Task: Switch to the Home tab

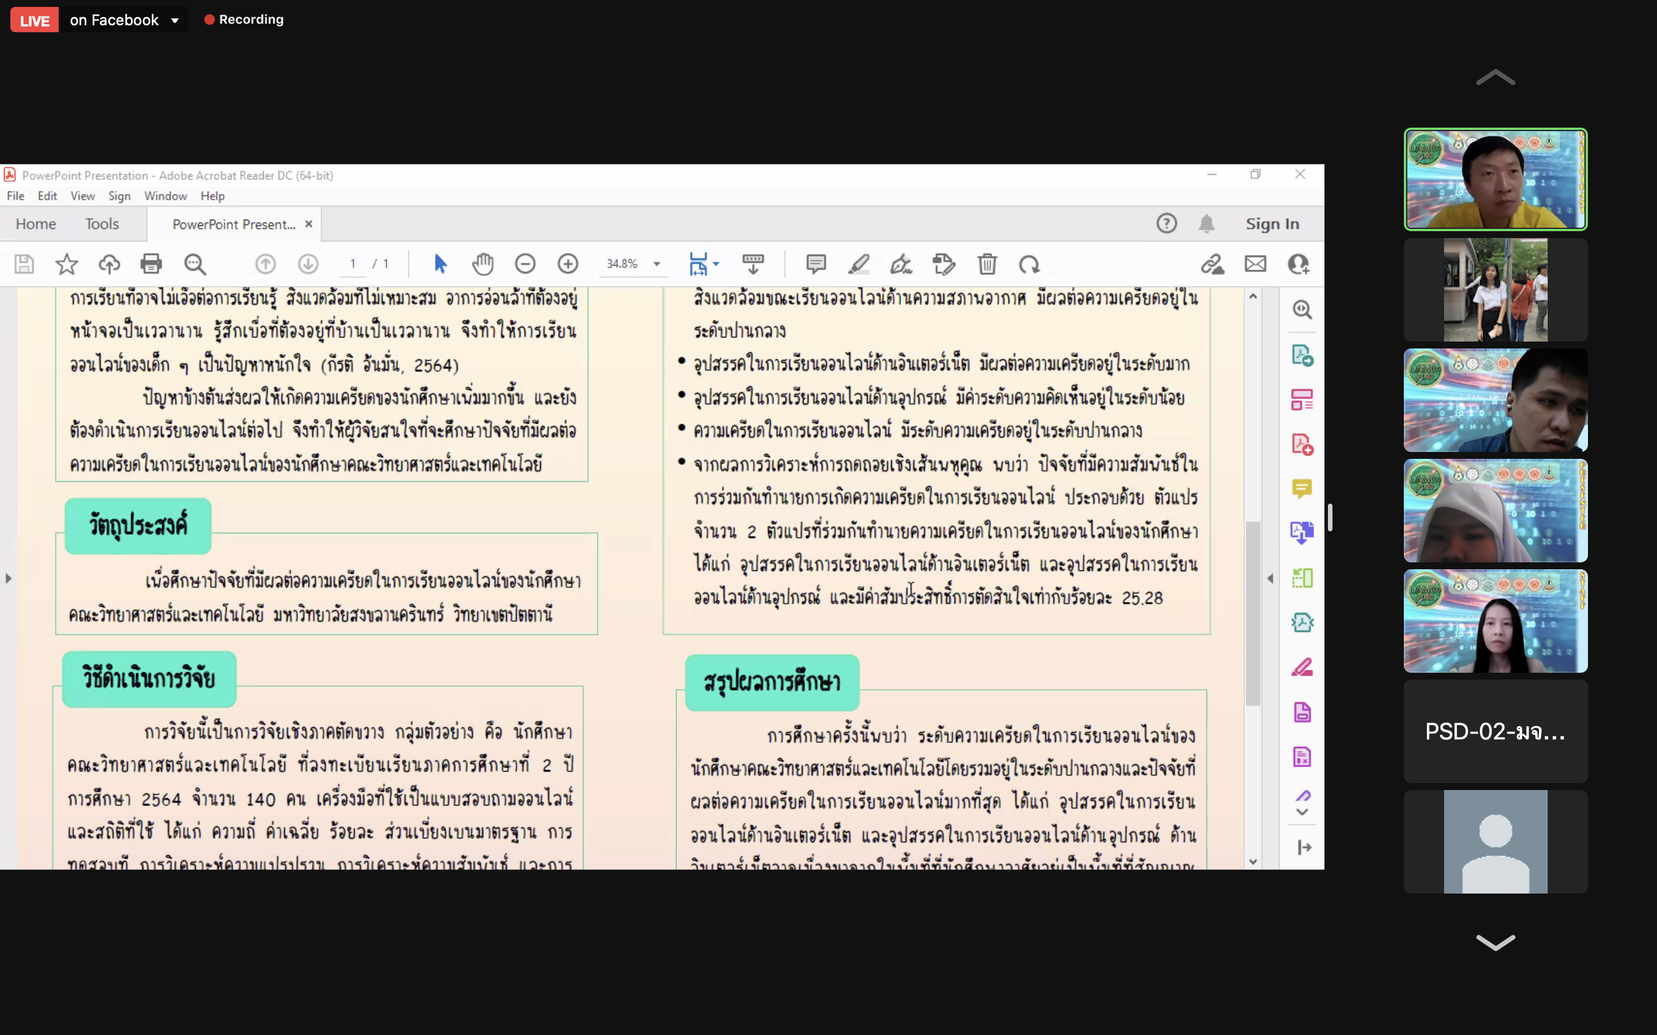Action: (36, 224)
